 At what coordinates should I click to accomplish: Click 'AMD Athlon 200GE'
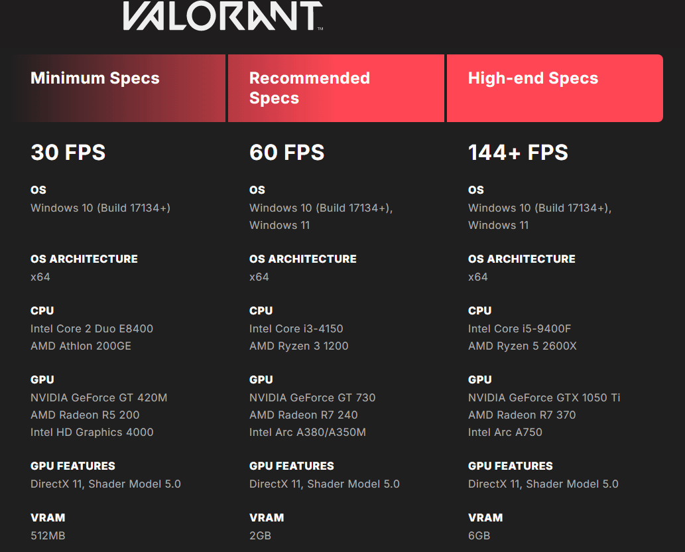point(81,346)
